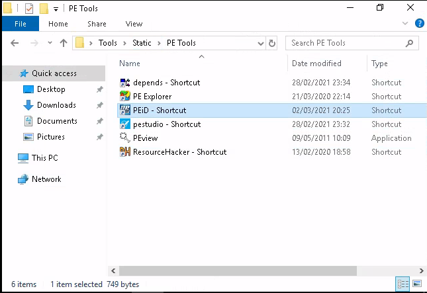Click the pestudio shortcut icon

click(125, 124)
